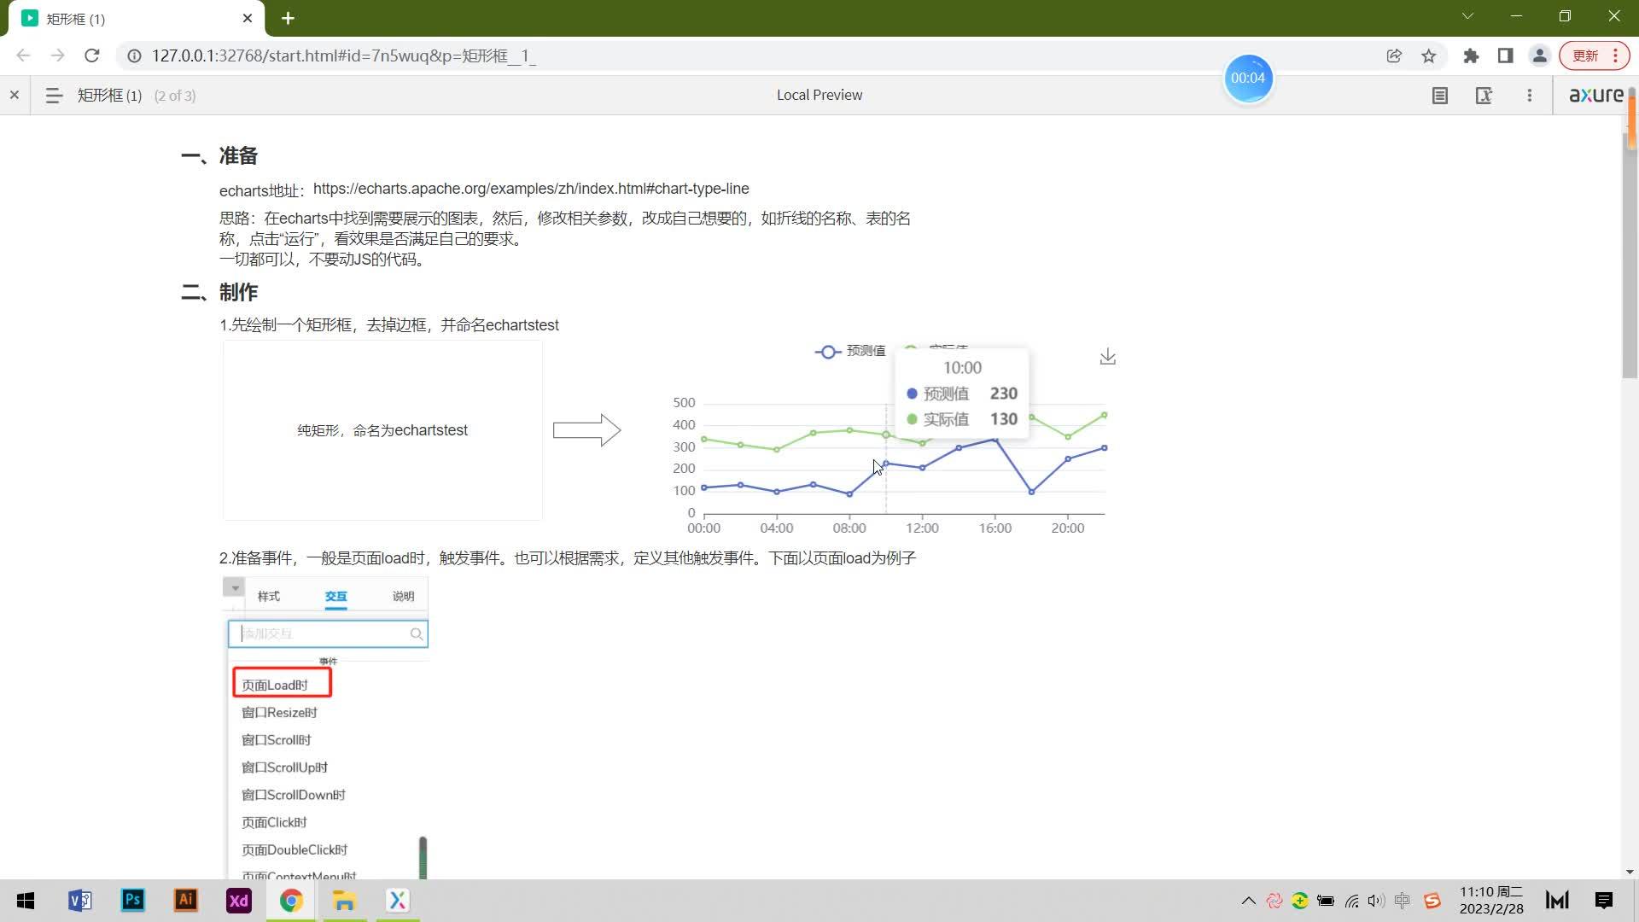The image size is (1639, 922).
Task: Open Photoshop from the taskbar
Action: 133,901
